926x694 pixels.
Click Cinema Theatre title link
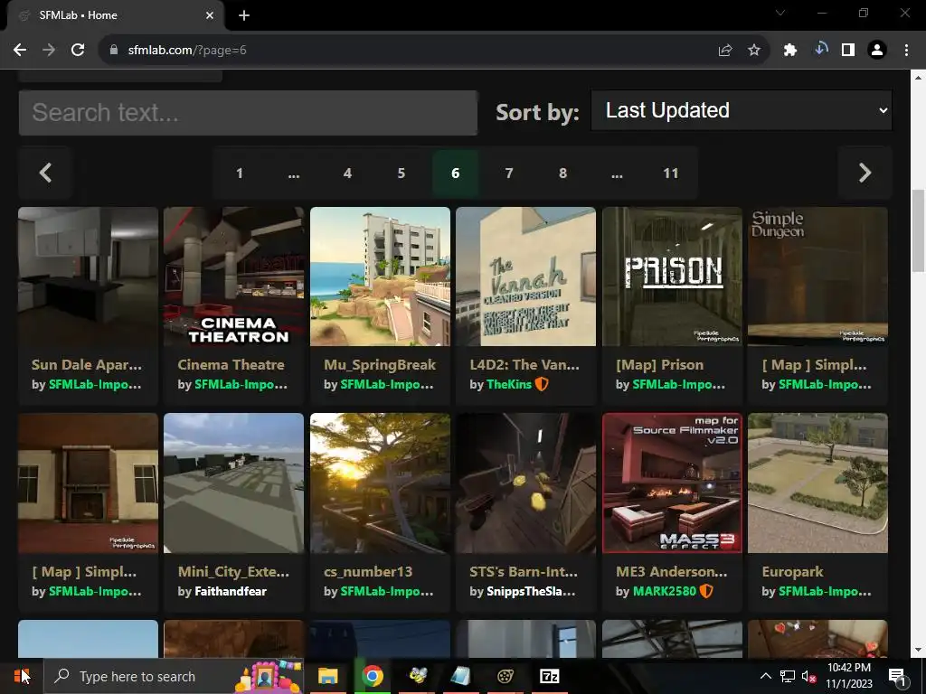pos(231,365)
